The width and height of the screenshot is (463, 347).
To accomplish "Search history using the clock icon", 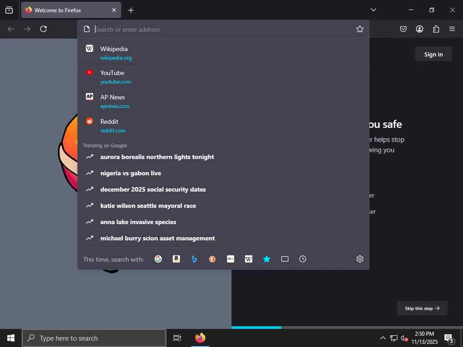I will pyautogui.click(x=302, y=259).
